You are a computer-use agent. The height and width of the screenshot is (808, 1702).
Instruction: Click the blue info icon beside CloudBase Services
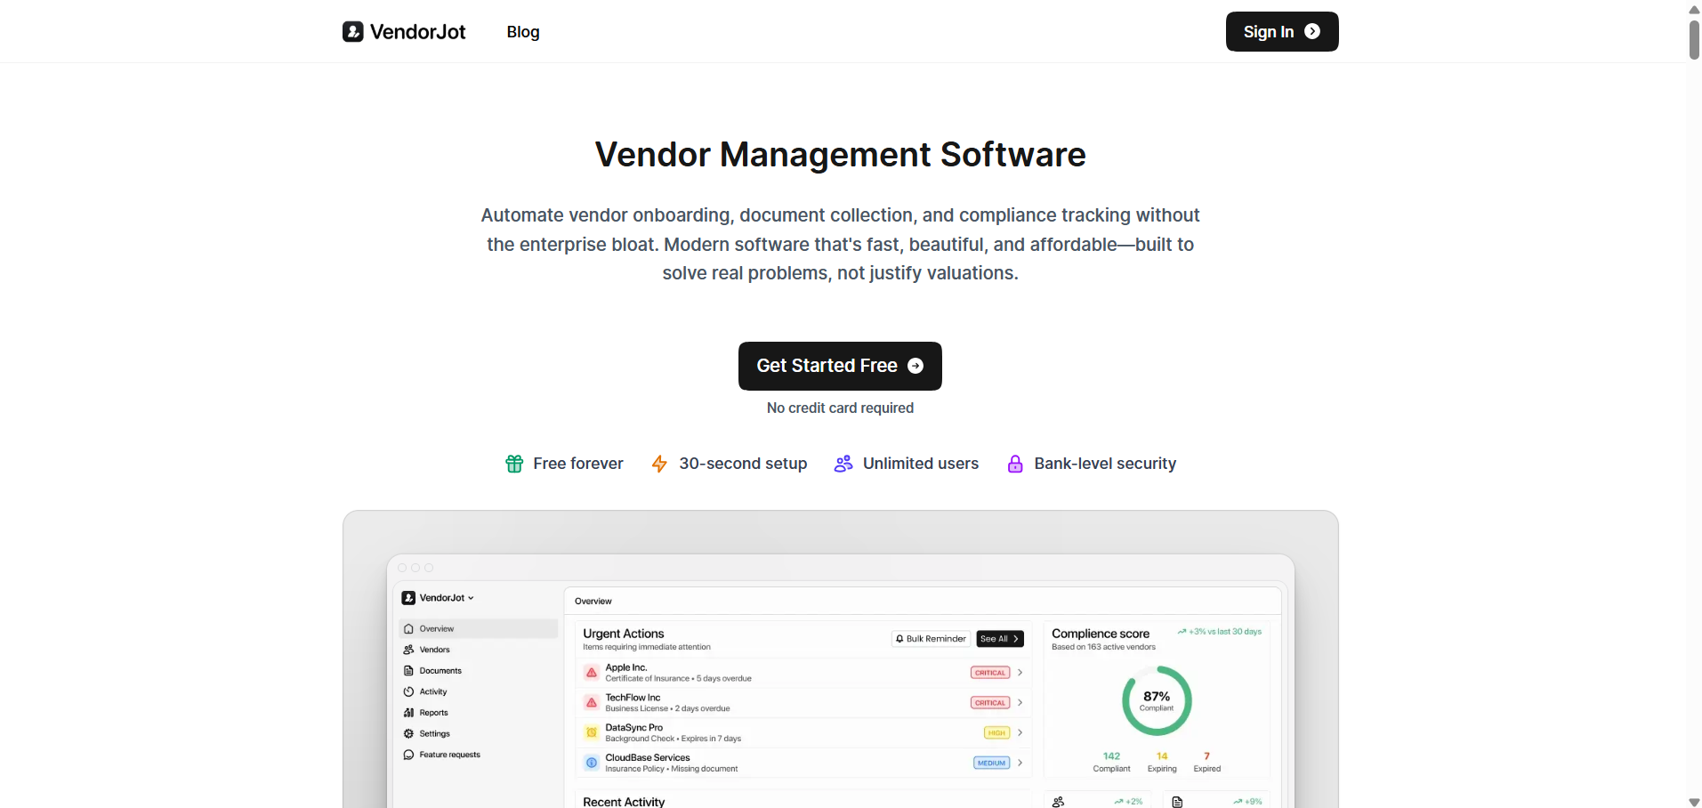point(592,763)
